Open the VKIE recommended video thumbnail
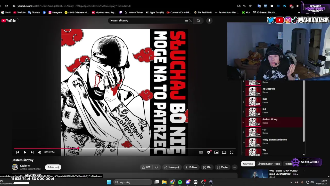The height and width of the screenshot is (186, 330). [x=254, y=174]
